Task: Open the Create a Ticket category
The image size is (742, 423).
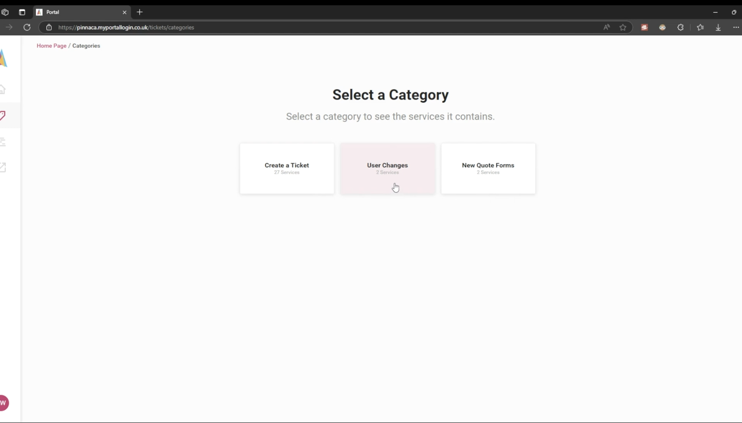Action: (x=287, y=168)
